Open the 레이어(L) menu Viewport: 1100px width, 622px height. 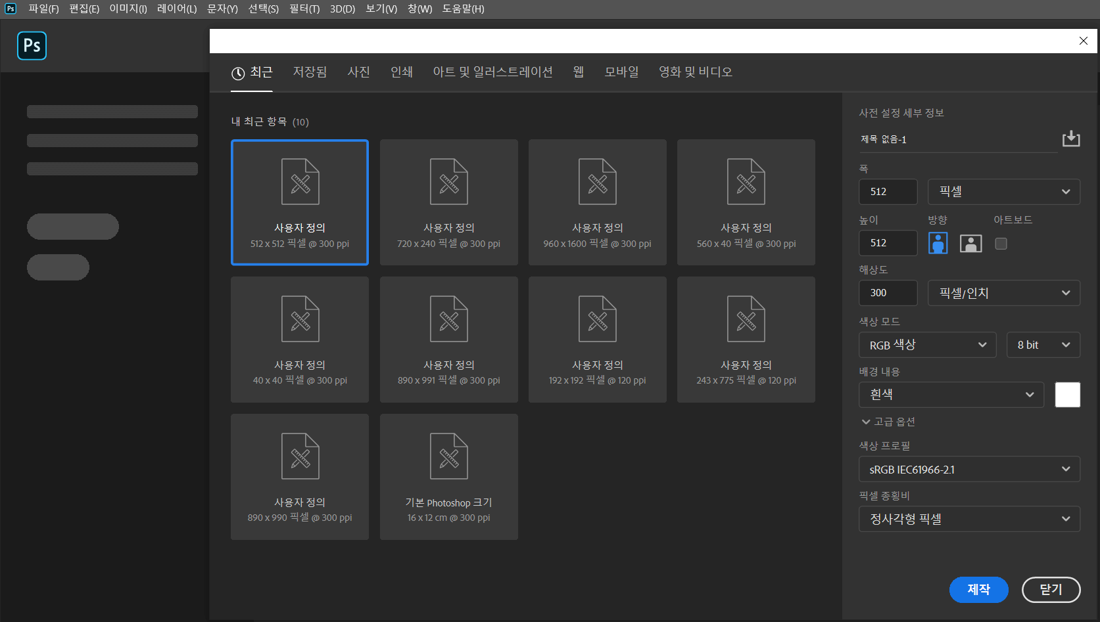(177, 9)
